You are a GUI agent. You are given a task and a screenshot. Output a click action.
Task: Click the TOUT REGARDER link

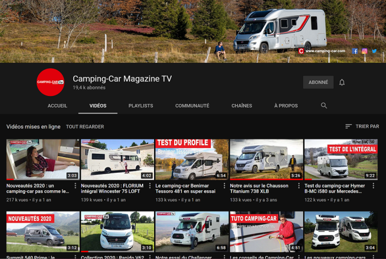pyautogui.click(x=85, y=126)
